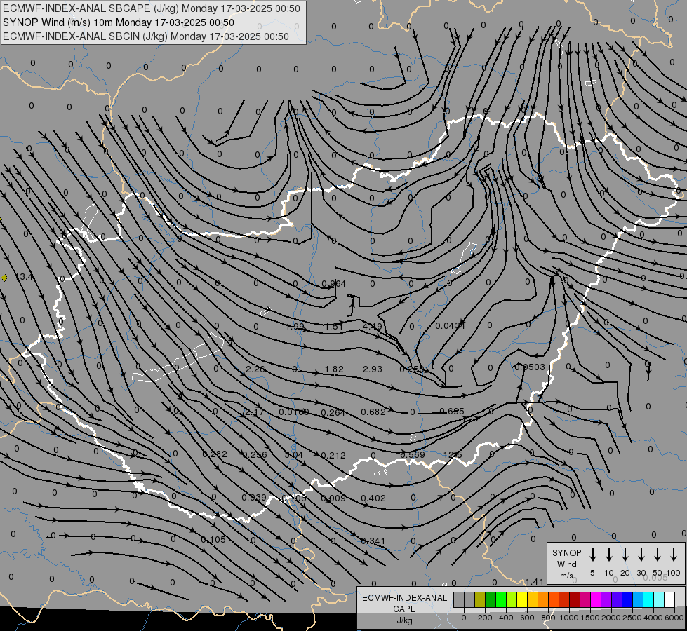Click the 200 tick label on CAPE scale
This screenshot has height=631, width=687.
pyautogui.click(x=485, y=618)
